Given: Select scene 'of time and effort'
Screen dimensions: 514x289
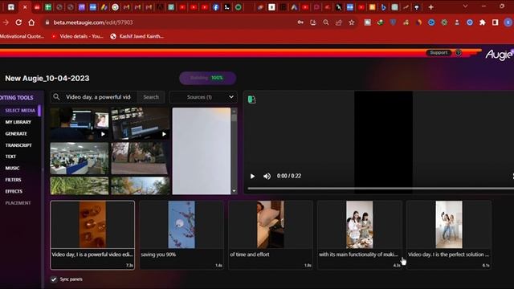Looking at the screenshot, I should tap(271, 235).
